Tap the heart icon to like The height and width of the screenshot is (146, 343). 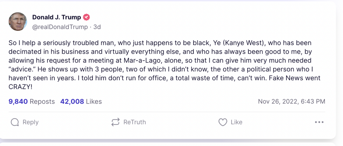223,122
